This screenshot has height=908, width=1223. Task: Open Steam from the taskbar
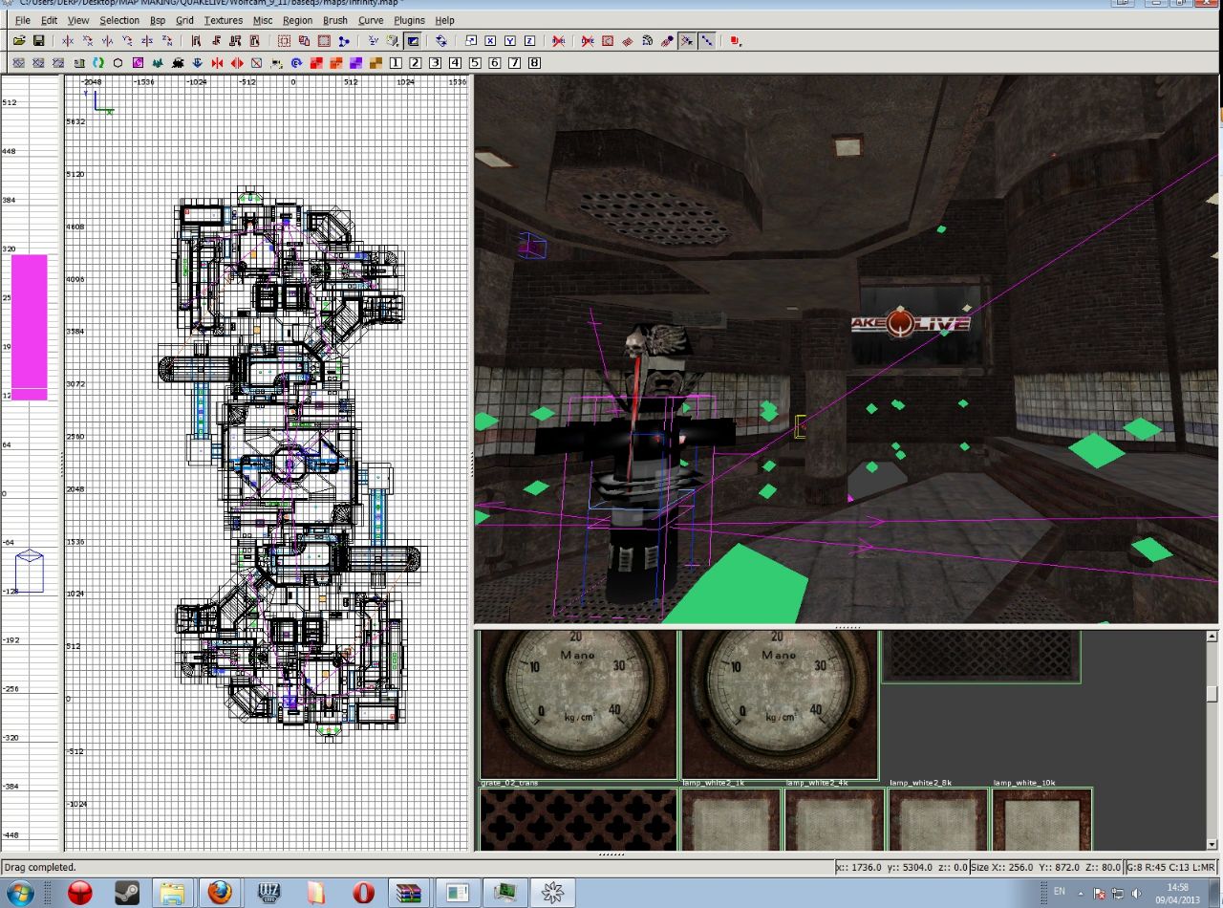tap(126, 893)
